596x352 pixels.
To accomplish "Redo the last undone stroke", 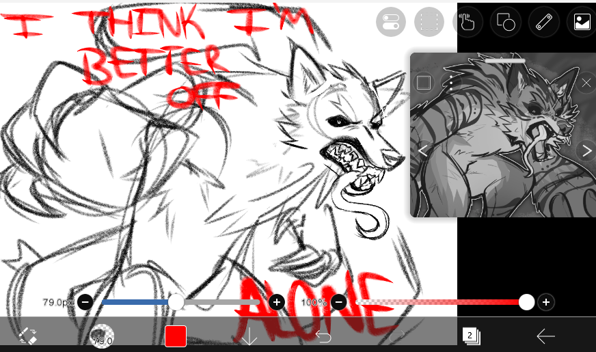I will point(397,336).
